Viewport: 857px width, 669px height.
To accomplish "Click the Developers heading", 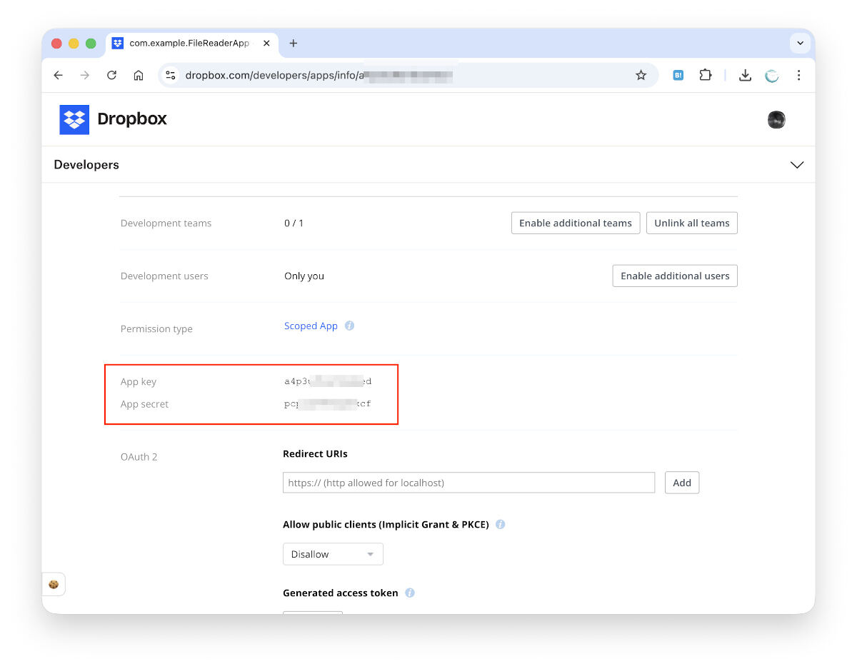I will 86,165.
